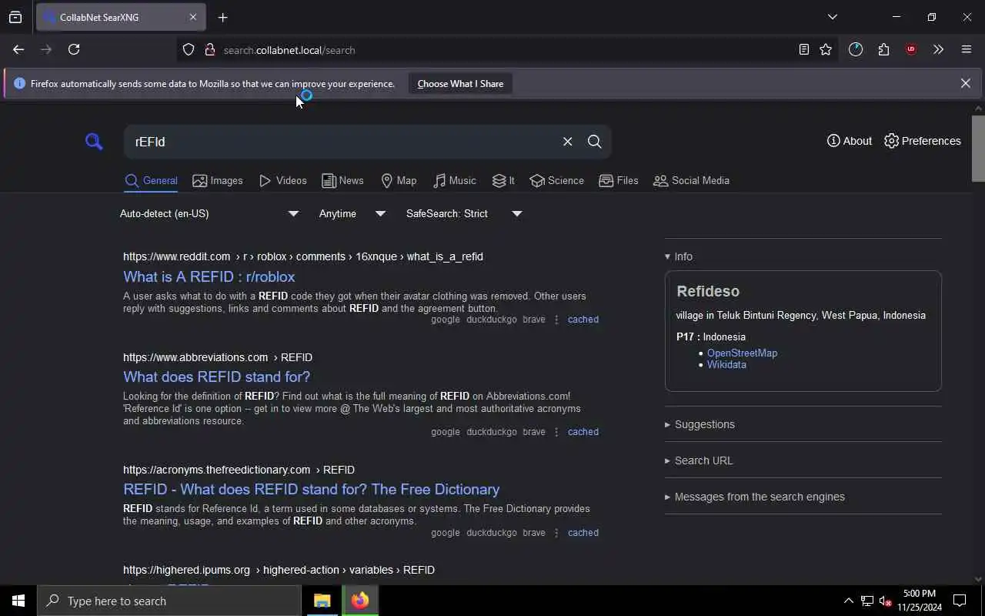Bookmark this page with star icon
Image resolution: width=985 pixels, height=616 pixels.
(826, 49)
